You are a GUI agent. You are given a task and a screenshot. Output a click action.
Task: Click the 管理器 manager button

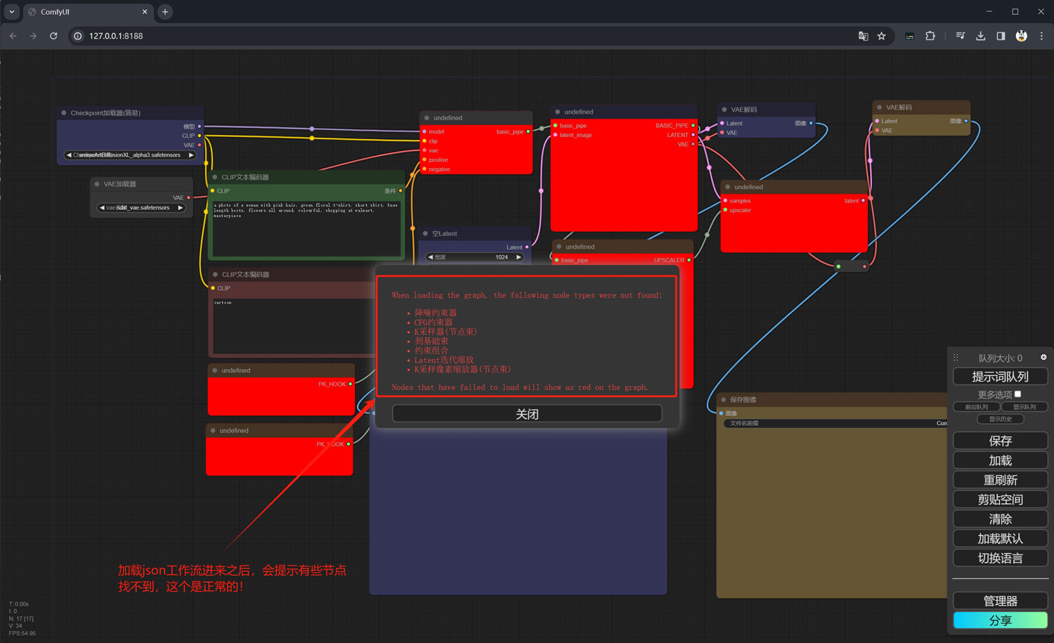pyautogui.click(x=1000, y=601)
